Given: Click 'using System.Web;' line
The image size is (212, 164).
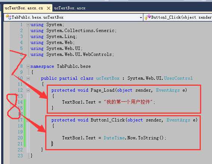Looking at the screenshot, I should 52,42.
